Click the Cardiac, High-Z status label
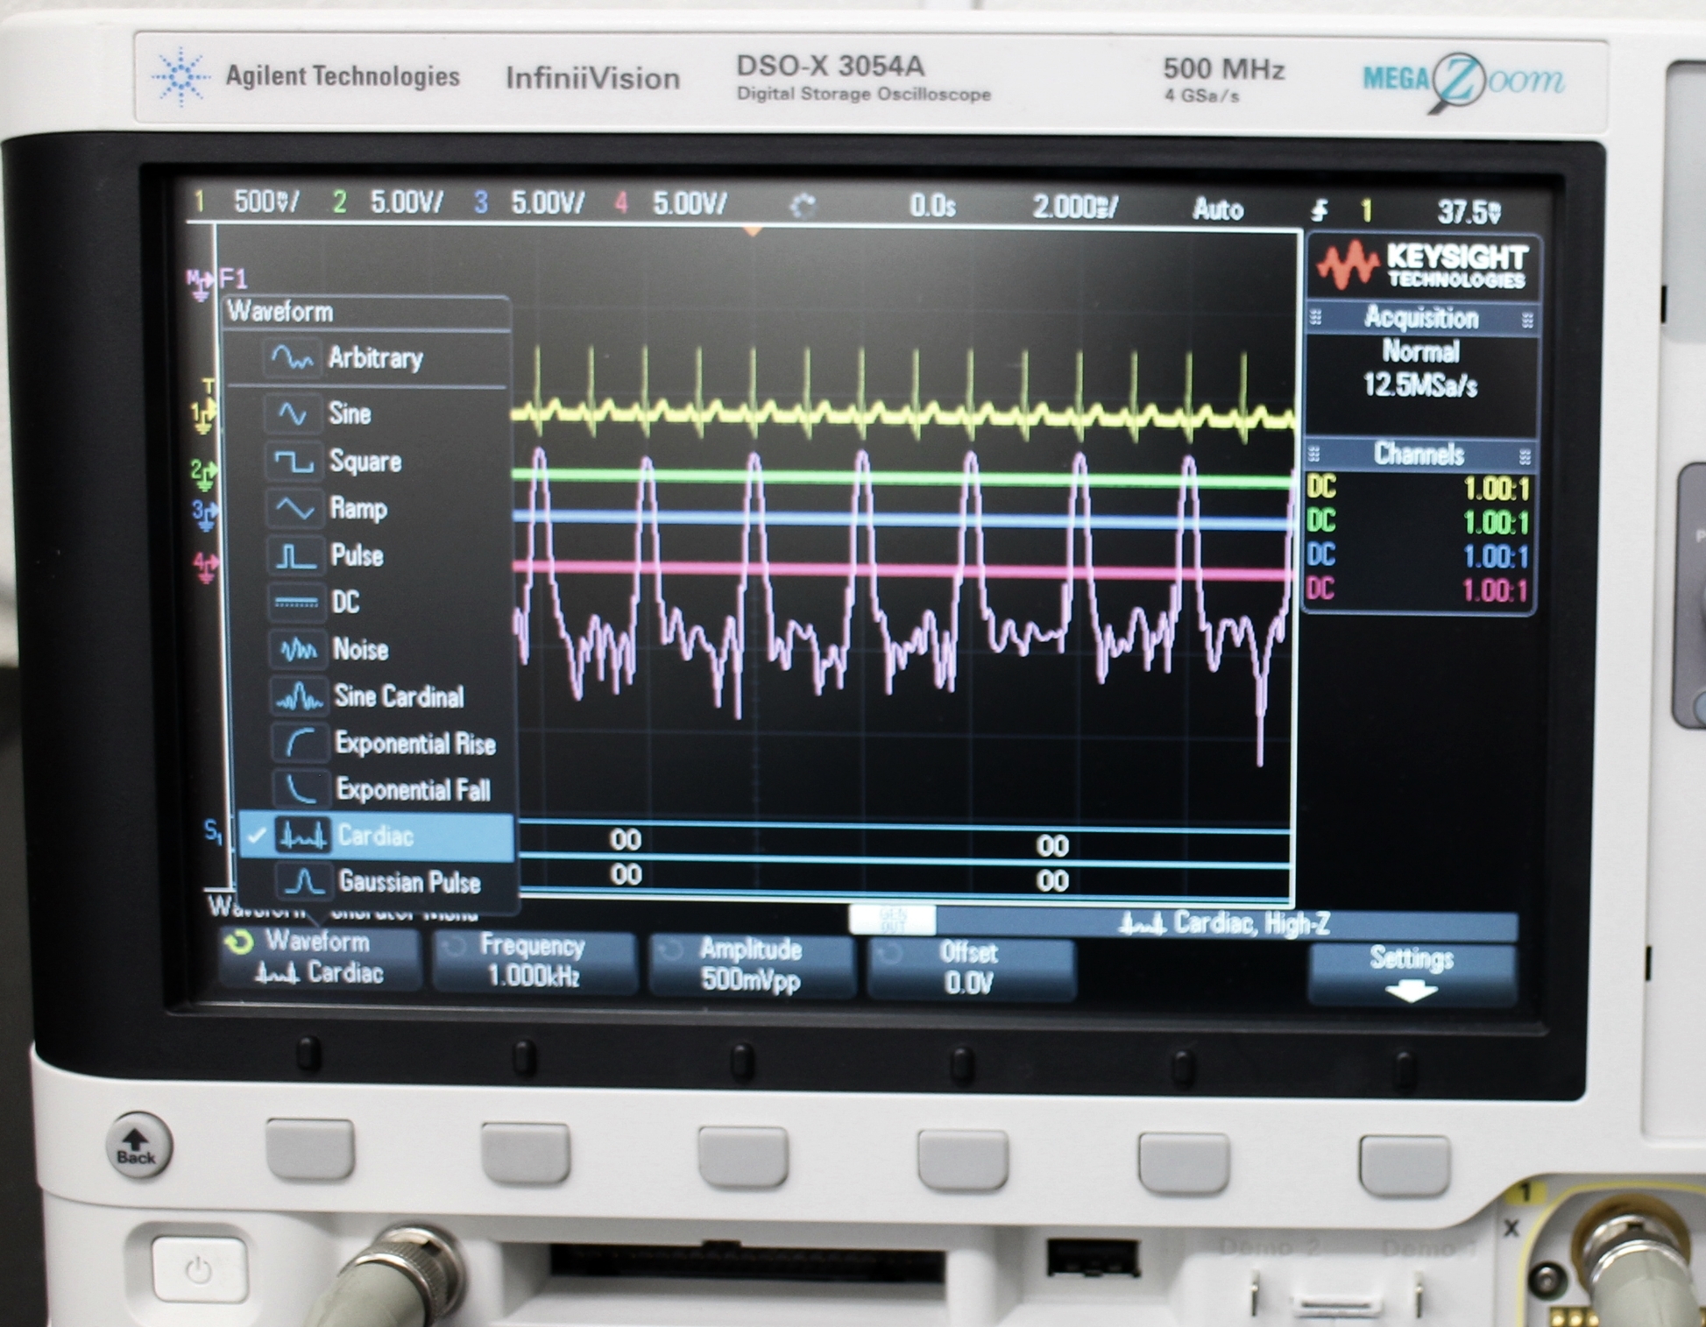1706x1327 pixels. click(x=1225, y=923)
